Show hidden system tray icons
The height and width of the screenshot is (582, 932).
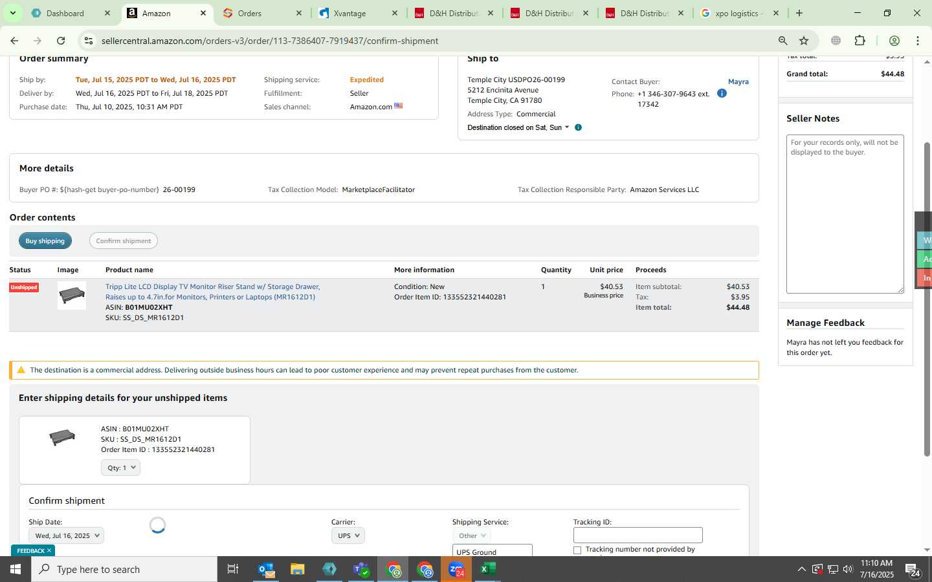point(801,569)
